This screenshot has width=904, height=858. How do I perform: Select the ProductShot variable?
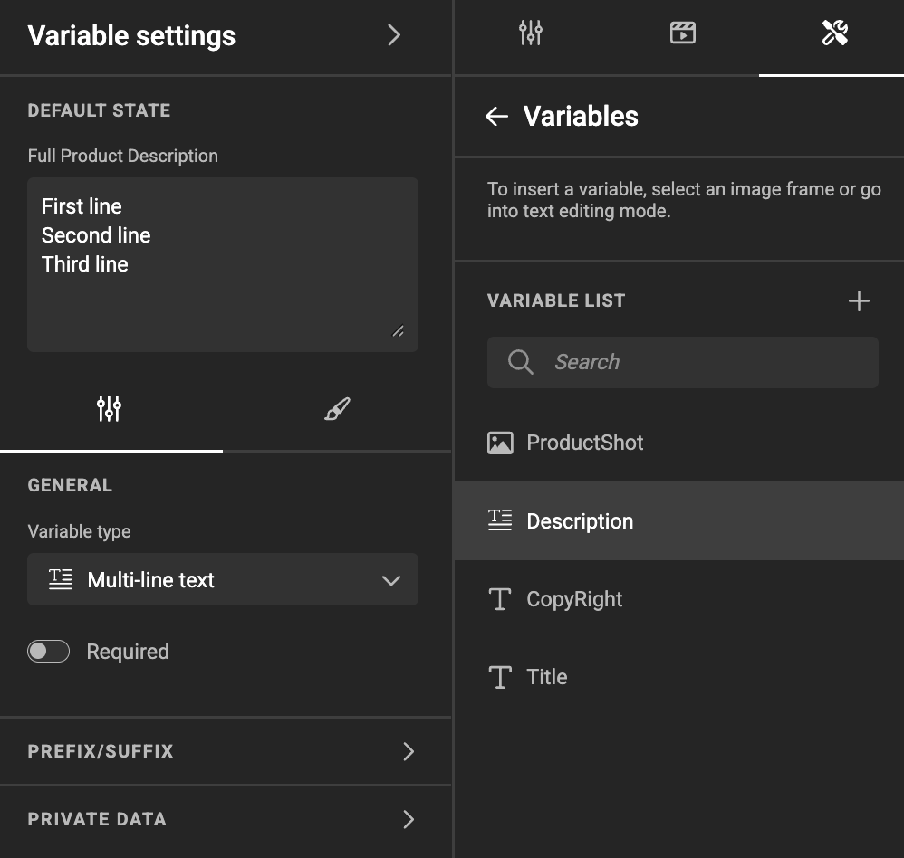(x=679, y=443)
